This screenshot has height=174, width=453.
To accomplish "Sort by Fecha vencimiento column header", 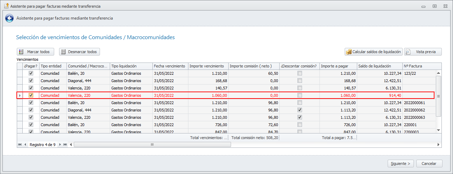I will click(x=170, y=66).
